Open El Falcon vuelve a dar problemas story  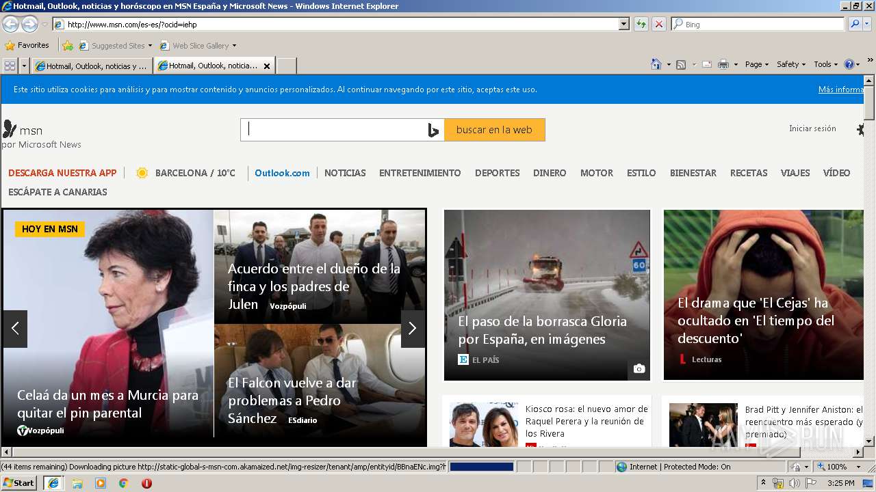[x=292, y=400]
